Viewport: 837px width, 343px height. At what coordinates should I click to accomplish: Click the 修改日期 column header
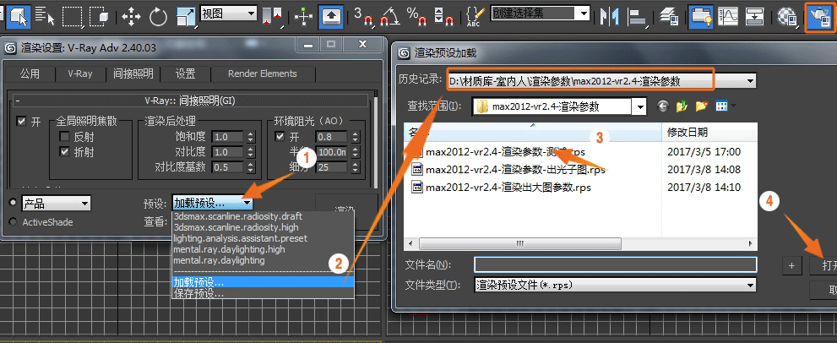709,132
